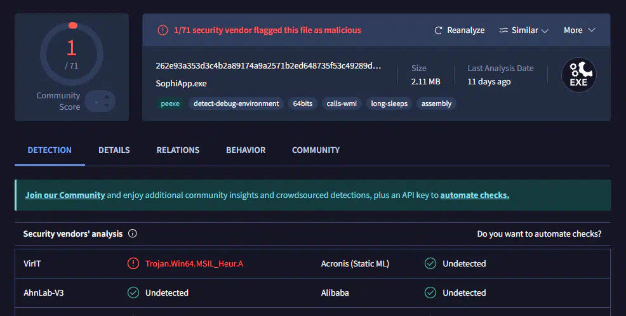Image resolution: width=626 pixels, height=316 pixels.
Task: Click the '1/71 security vendor flagged' message
Action: pyautogui.click(x=267, y=30)
